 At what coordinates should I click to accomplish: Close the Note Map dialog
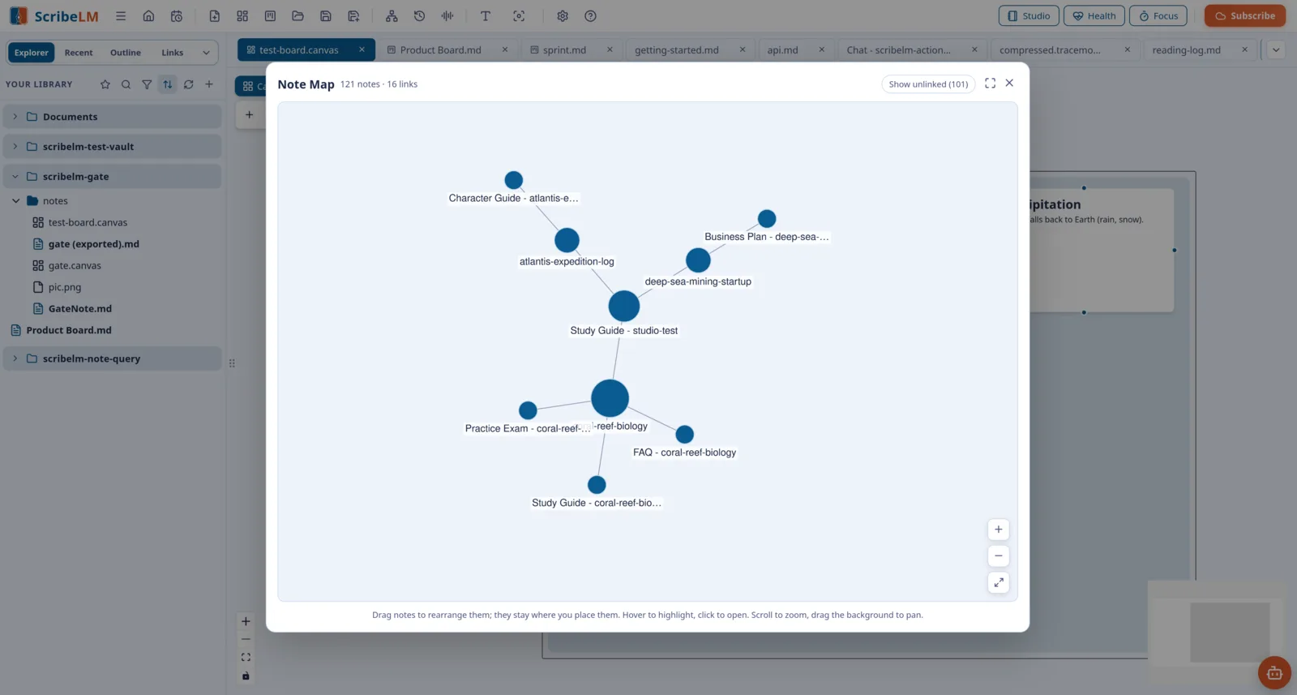[1009, 83]
